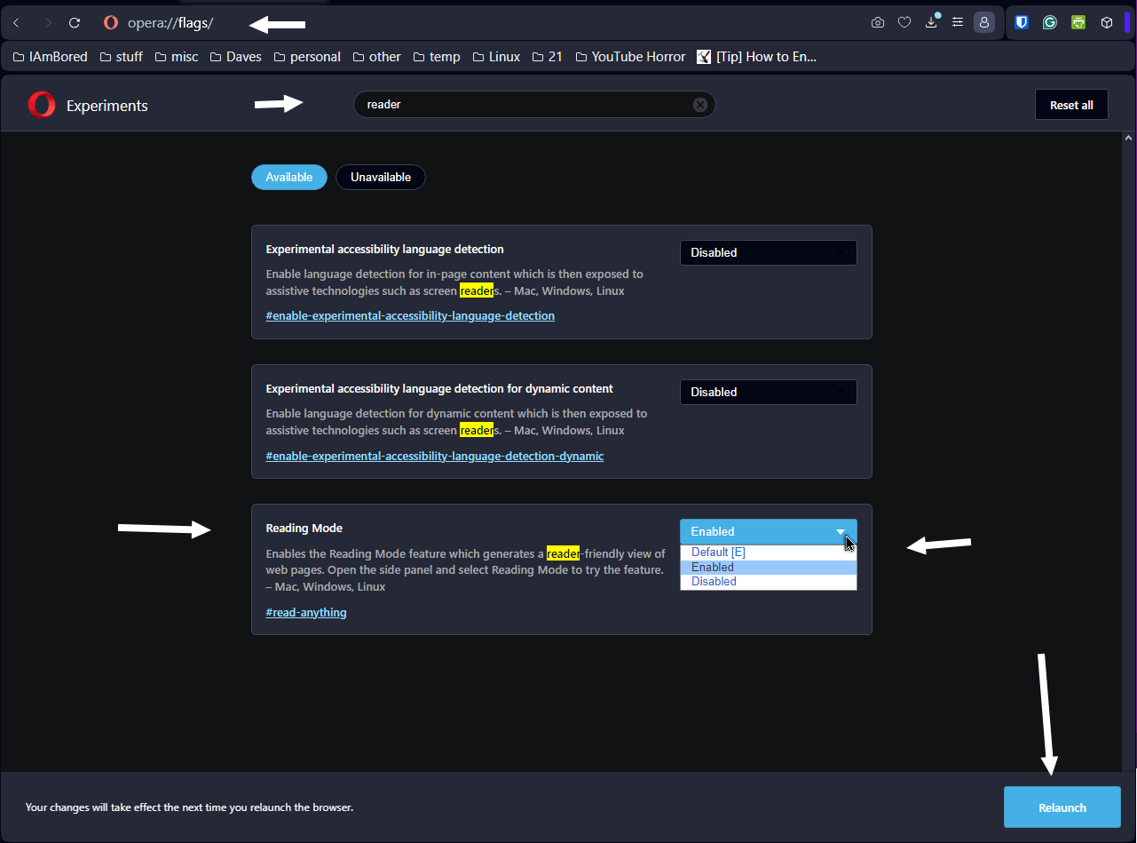This screenshot has width=1137, height=843.
Task: Open the user profile menu
Action: (x=983, y=22)
